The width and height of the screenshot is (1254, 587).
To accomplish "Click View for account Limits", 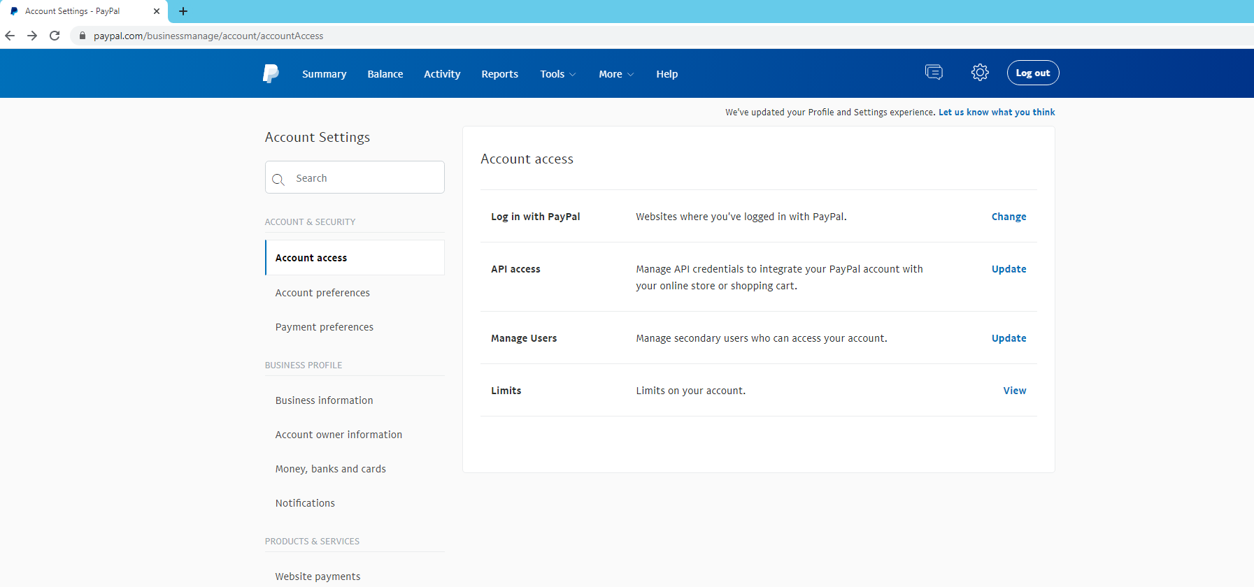I will (1015, 391).
